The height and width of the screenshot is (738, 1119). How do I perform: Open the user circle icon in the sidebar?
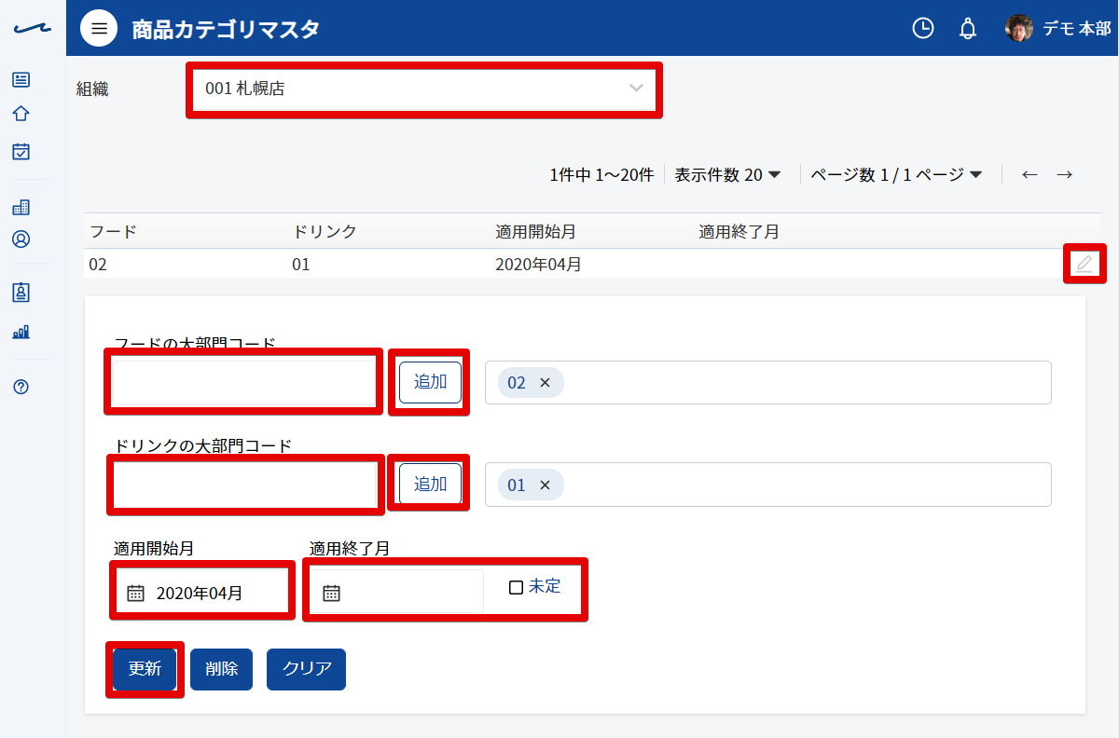[21, 239]
